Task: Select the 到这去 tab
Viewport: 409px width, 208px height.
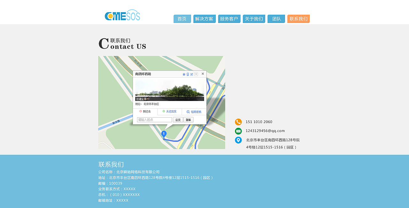Action: pyautogui.click(x=145, y=112)
